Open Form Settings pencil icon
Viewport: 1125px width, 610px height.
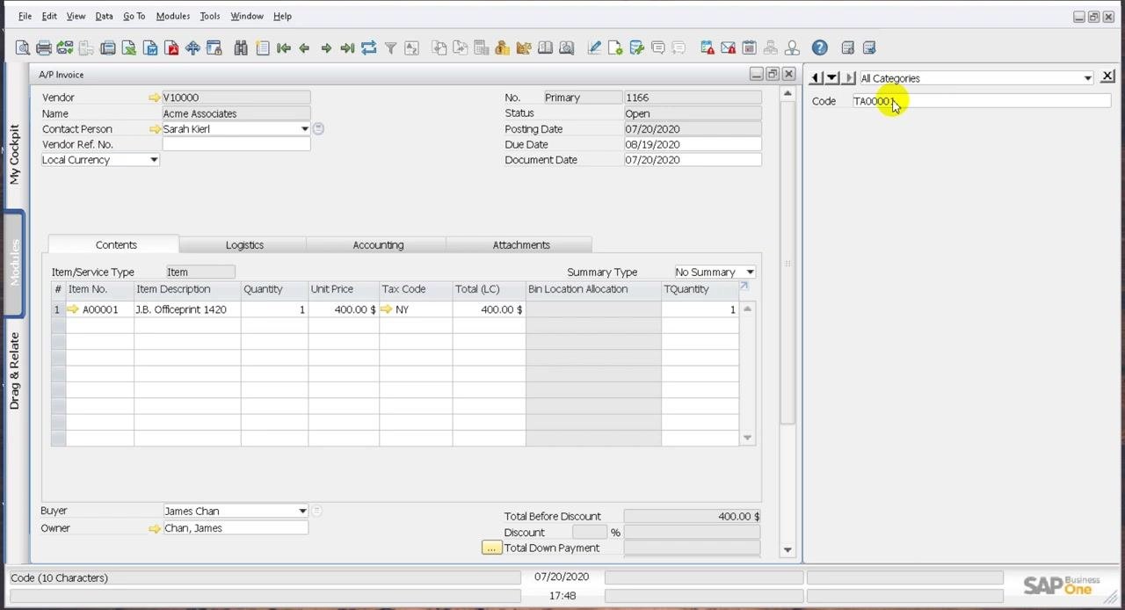[594, 47]
